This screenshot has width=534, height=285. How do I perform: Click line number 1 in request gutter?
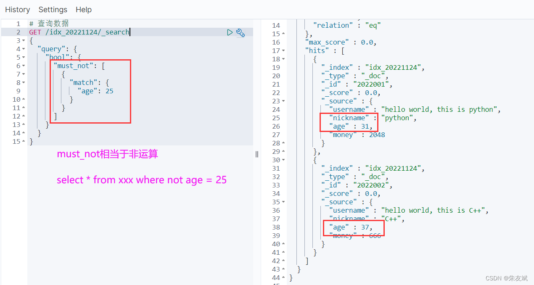click(x=18, y=24)
